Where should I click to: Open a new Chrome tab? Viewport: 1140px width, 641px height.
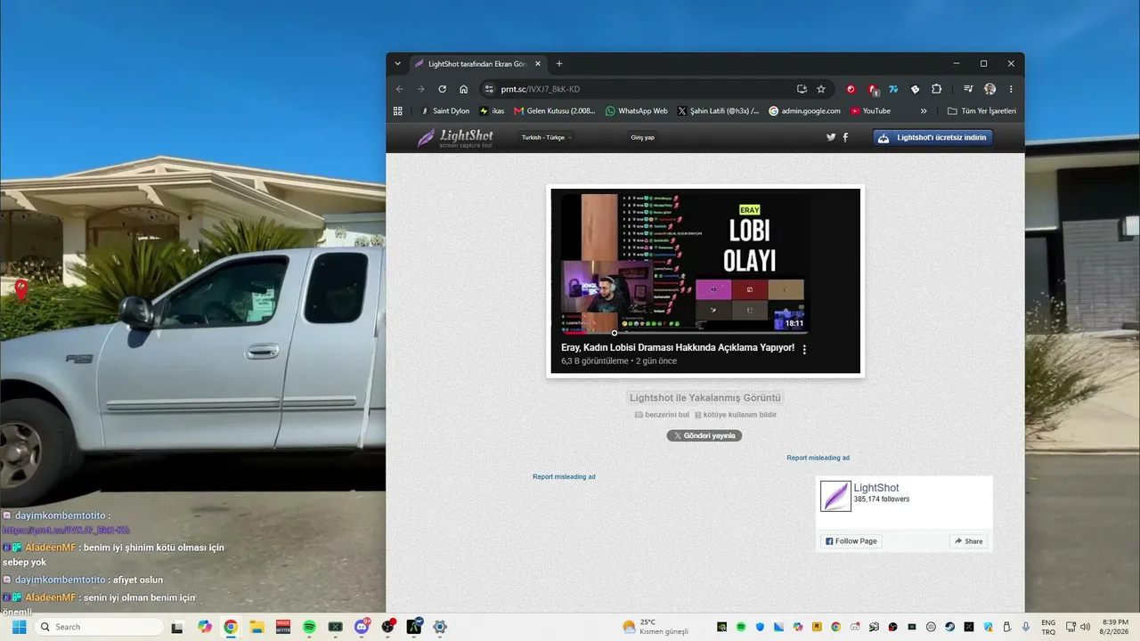559,64
